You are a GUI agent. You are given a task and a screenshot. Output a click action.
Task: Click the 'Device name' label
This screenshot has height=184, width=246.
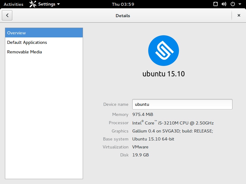pos(116,104)
